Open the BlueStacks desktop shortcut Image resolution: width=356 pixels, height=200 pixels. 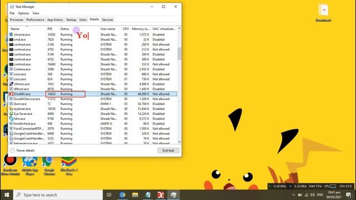click(x=69, y=166)
